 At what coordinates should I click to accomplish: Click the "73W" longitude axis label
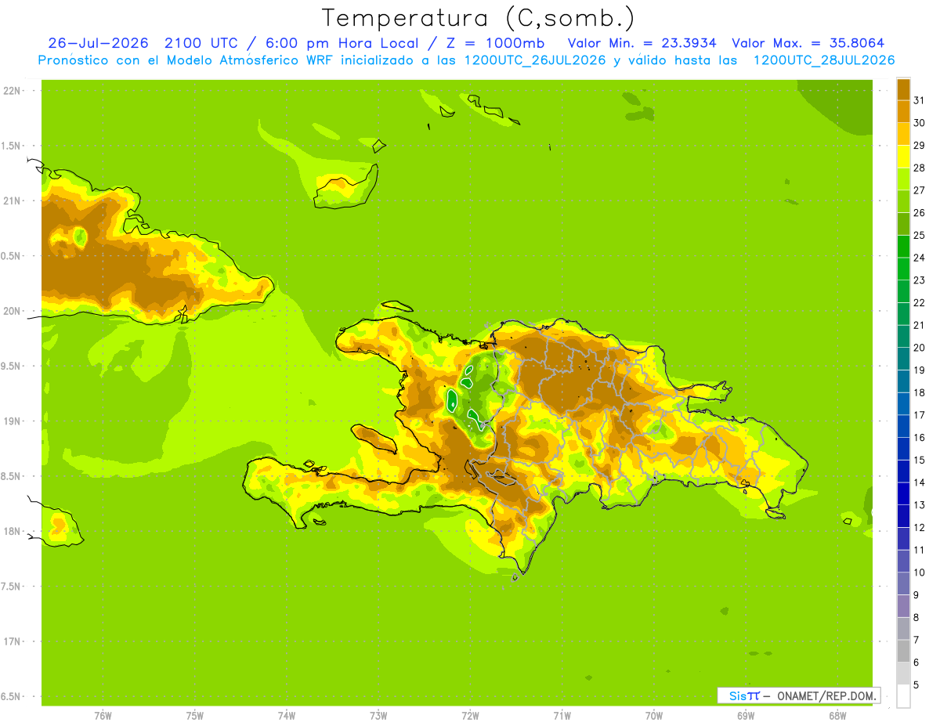378,716
